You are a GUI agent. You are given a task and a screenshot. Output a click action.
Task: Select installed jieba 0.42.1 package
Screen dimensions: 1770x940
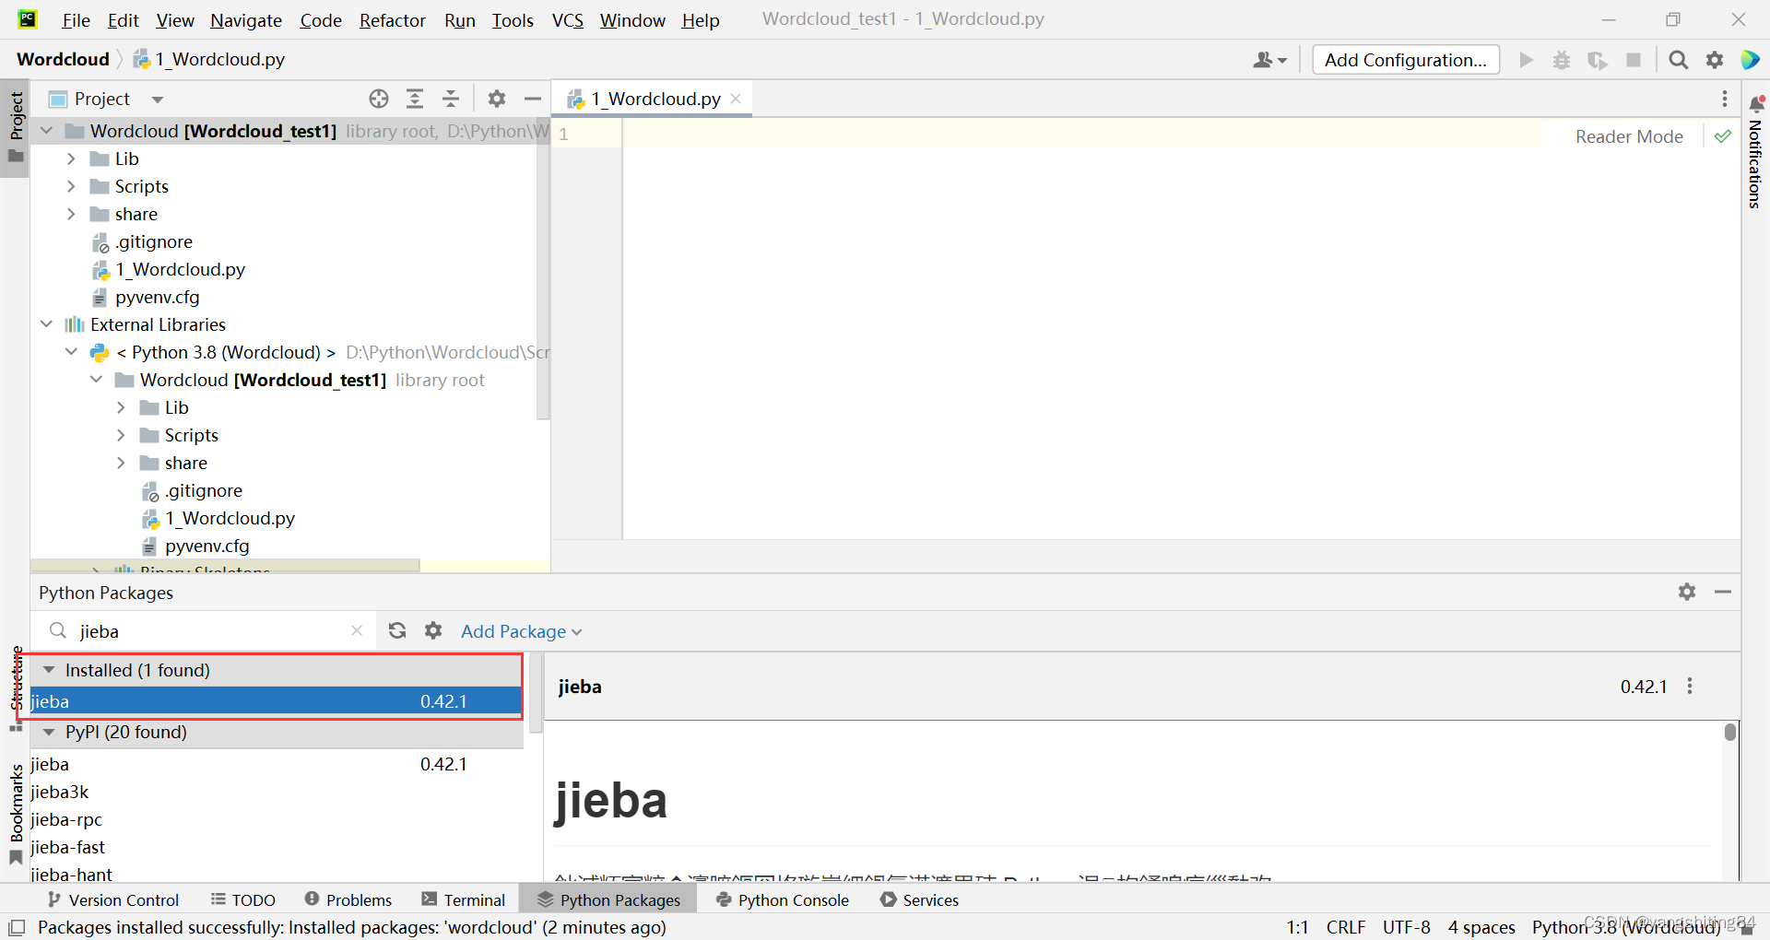277,701
